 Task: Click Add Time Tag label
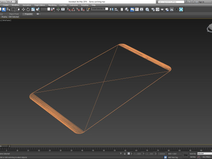coord(173,157)
